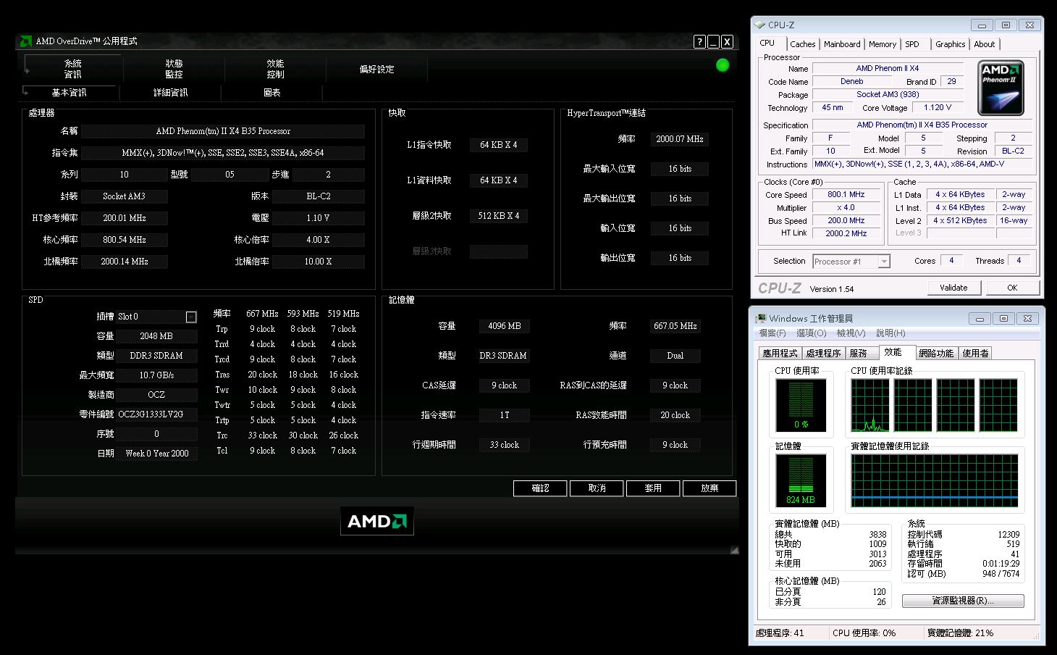This screenshot has width=1057, height=655.
Task: Open the Processor #1 selection dropdown in CPU-Z
Action: [884, 262]
